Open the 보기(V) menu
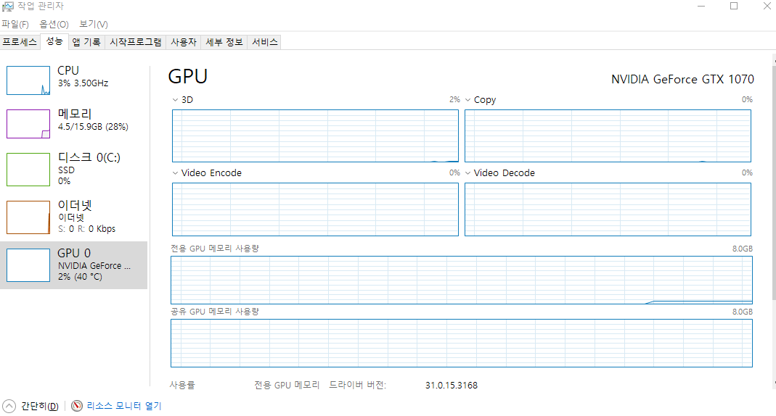This screenshot has width=776, height=416. point(94,24)
